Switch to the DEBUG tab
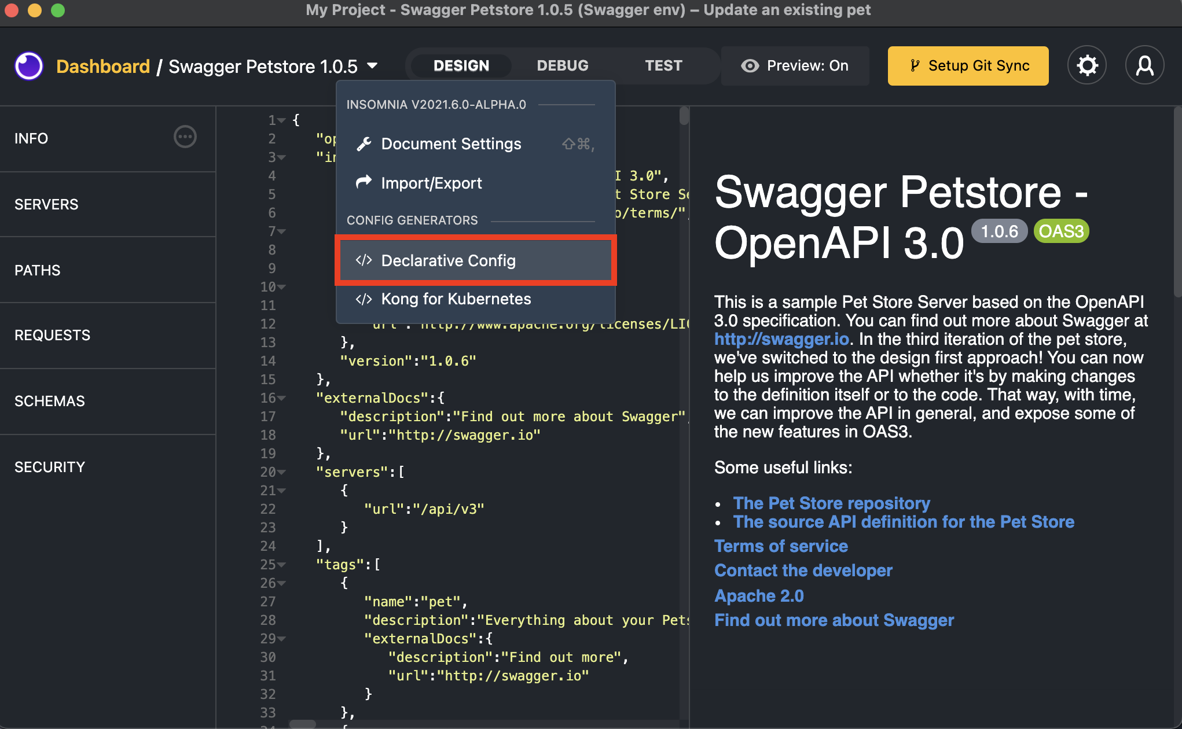This screenshot has width=1182, height=729. 562,65
